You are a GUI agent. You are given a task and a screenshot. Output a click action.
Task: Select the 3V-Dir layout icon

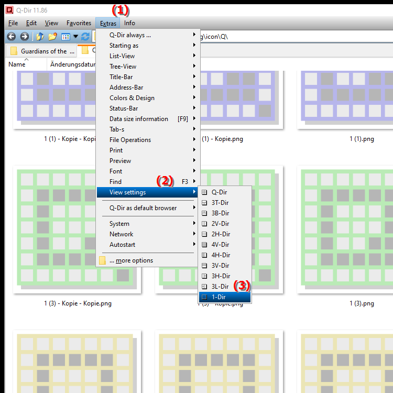pos(204,266)
